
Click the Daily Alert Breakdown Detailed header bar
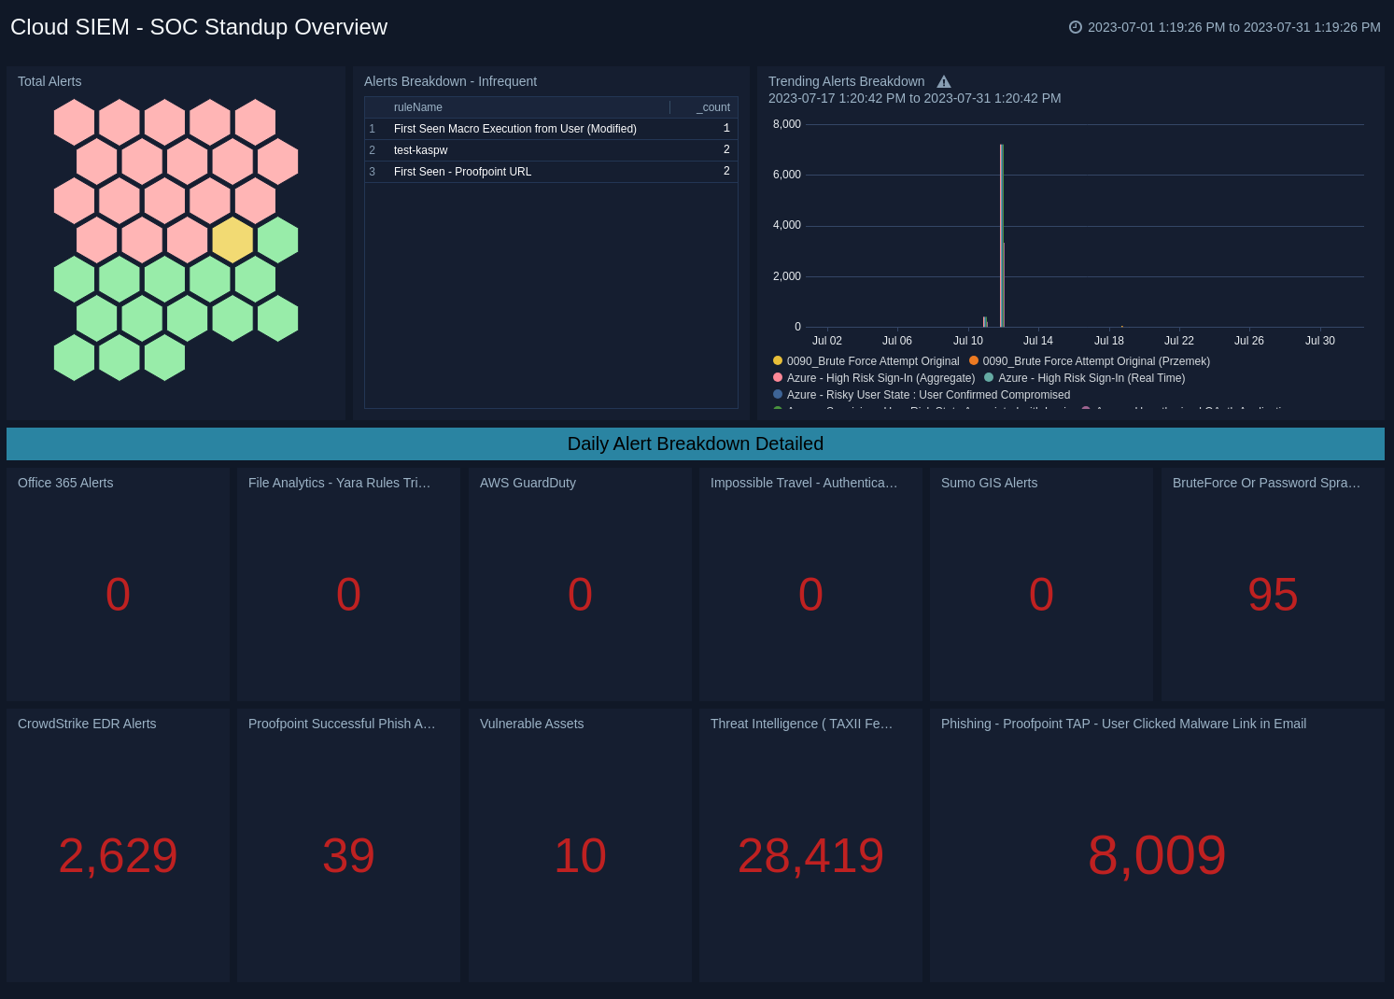point(695,443)
